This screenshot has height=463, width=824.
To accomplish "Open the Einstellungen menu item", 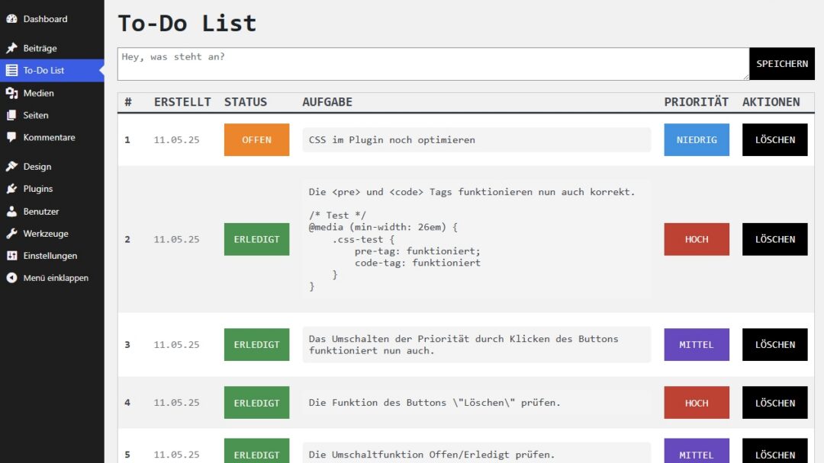I will 50,256.
